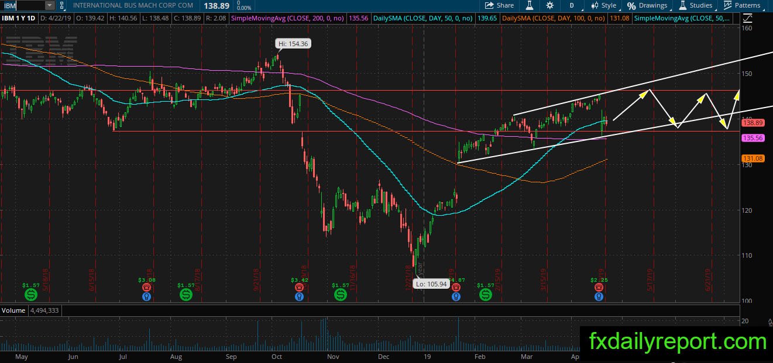Click the Hi: 154.36 price bubble

293,44
